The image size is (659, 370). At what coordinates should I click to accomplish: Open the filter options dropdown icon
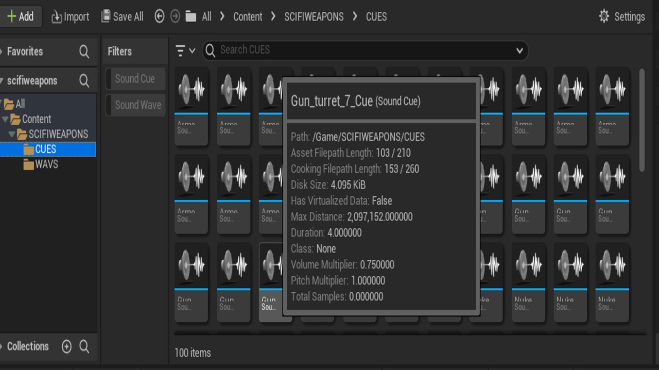click(185, 50)
